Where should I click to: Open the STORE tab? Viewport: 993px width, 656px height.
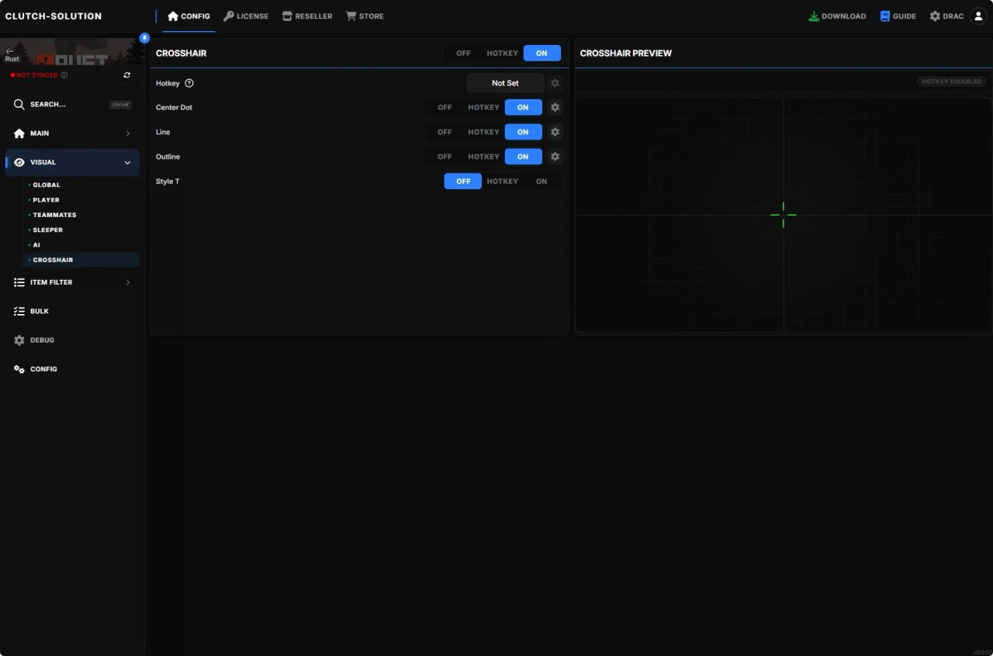[x=365, y=16]
